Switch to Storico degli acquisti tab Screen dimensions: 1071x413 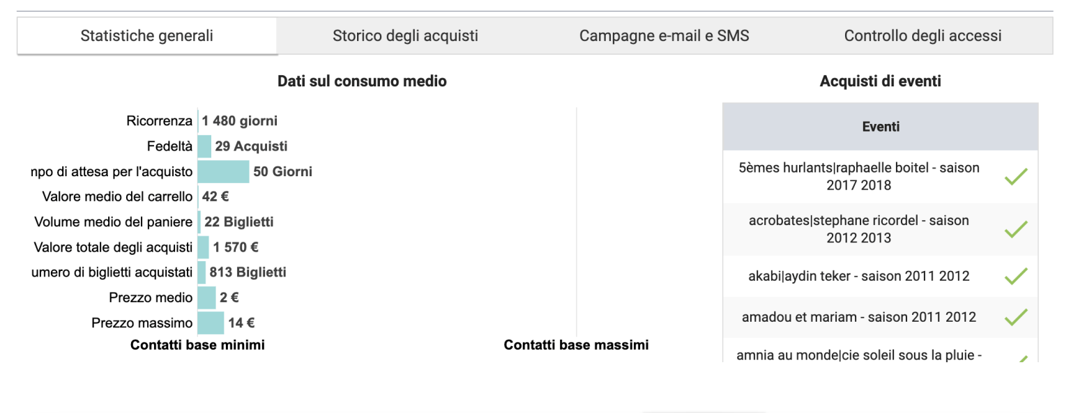pos(405,36)
